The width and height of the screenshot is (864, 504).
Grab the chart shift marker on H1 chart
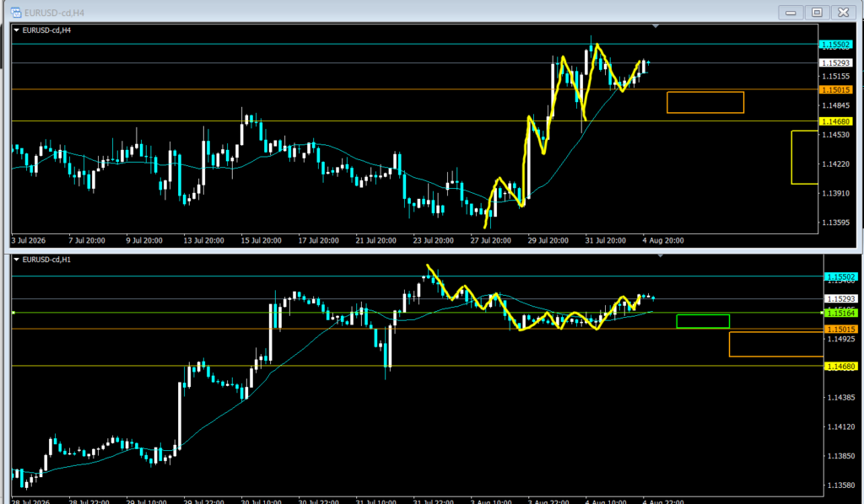pos(660,256)
